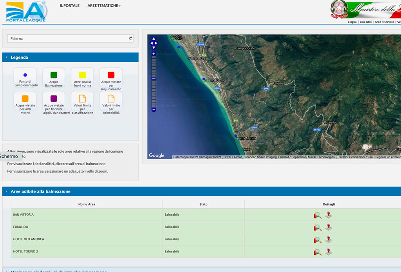Viewport: 401px width, 272px height.
Task: Collapse Aree adibite alla balneazione section
Action: [202, 191]
